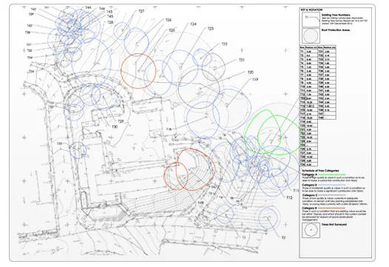Click the T1 row in the radius table
Screen dimensions: 389x267
click(x=308, y=52)
